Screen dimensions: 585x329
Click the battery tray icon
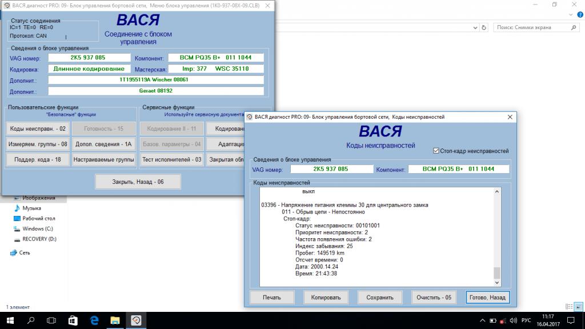(x=493, y=320)
